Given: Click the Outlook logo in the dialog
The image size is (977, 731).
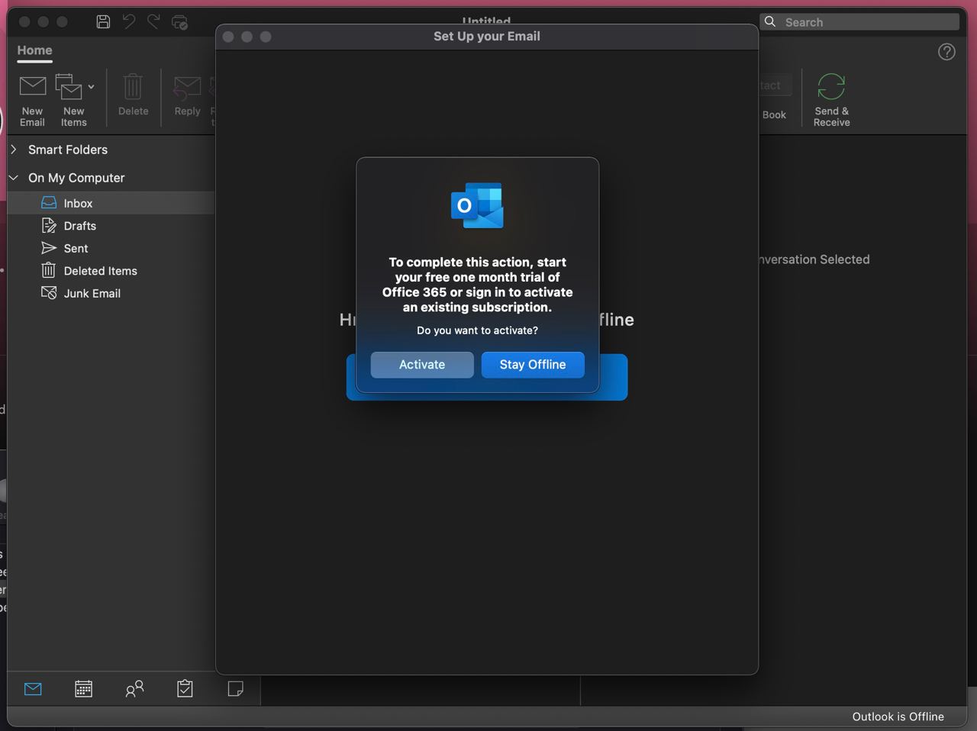Looking at the screenshot, I should tap(477, 205).
